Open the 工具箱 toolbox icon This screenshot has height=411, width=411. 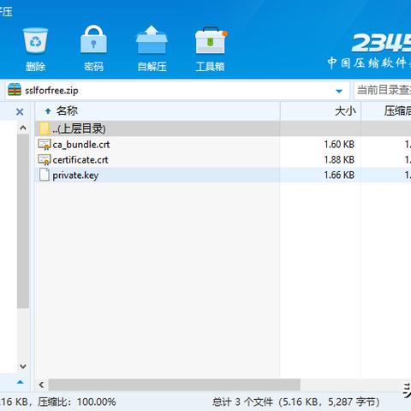(211, 40)
